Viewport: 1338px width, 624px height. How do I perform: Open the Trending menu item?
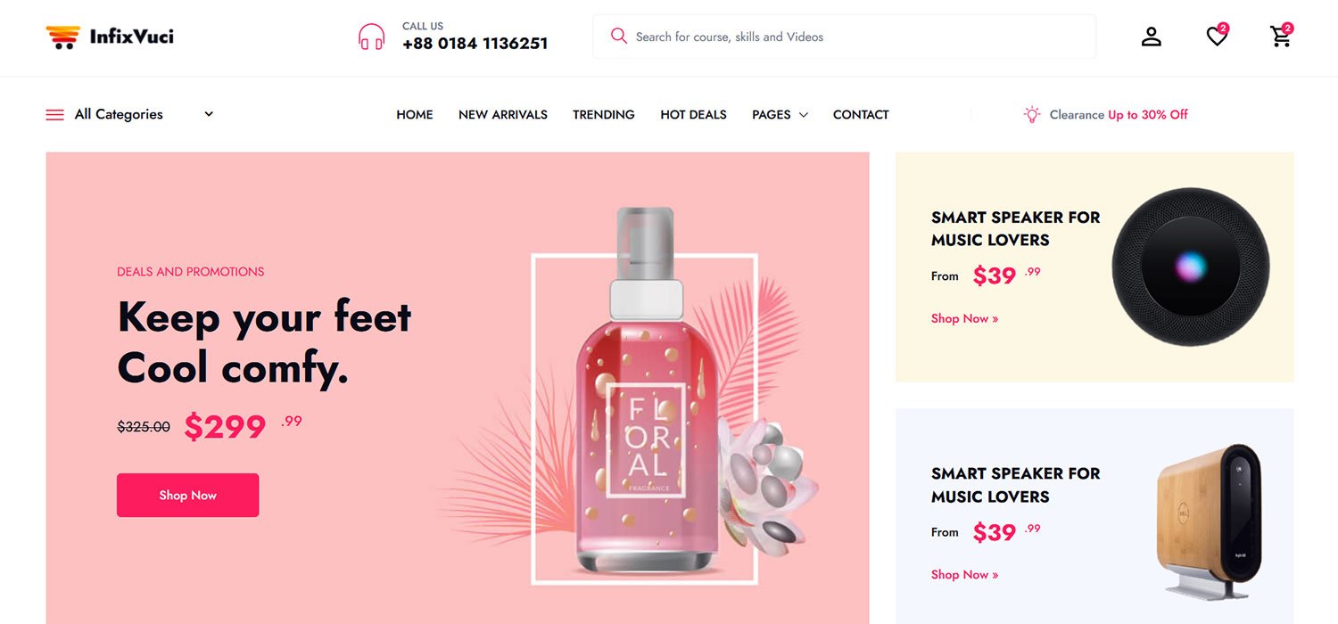click(604, 114)
